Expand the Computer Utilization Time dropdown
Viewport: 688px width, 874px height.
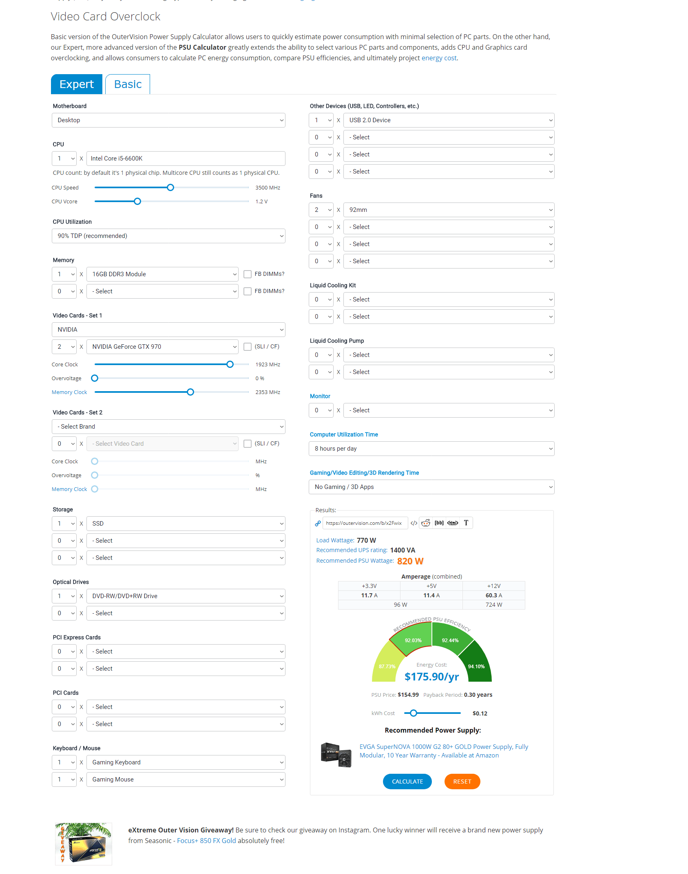(x=431, y=449)
